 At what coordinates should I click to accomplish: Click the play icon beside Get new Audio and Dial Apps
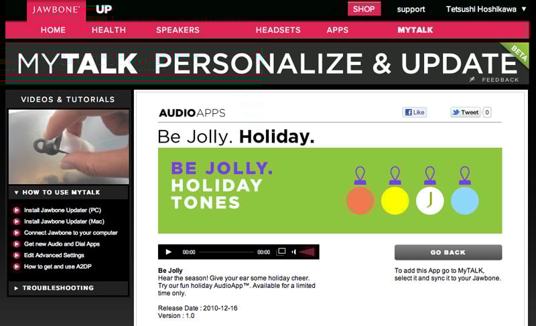click(16, 244)
